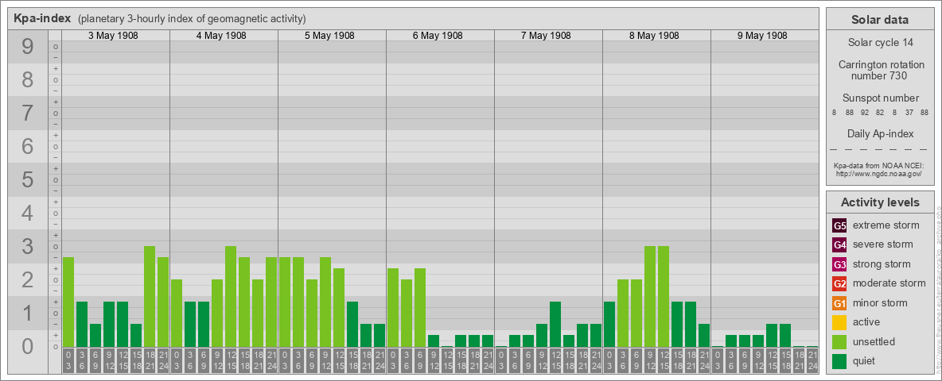The width and height of the screenshot is (942, 381).
Task: Click the Kp scale number 0
Action: 27,346
